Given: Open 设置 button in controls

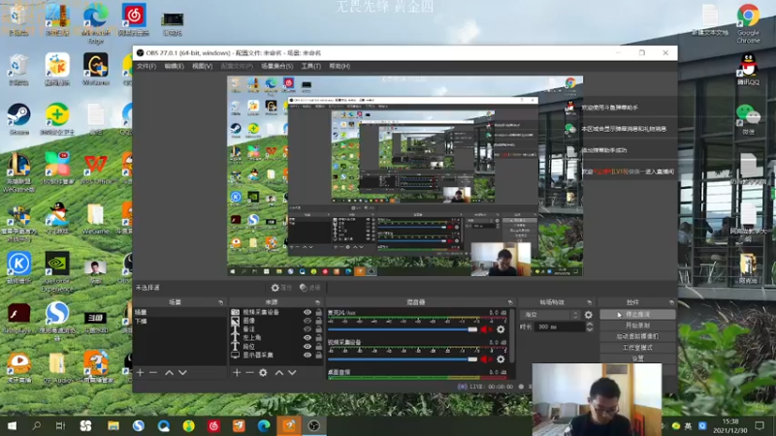Looking at the screenshot, I should tap(637, 358).
